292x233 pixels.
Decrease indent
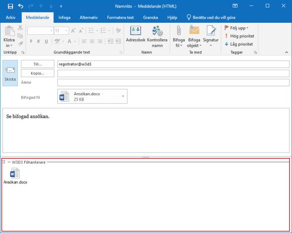(110, 41)
